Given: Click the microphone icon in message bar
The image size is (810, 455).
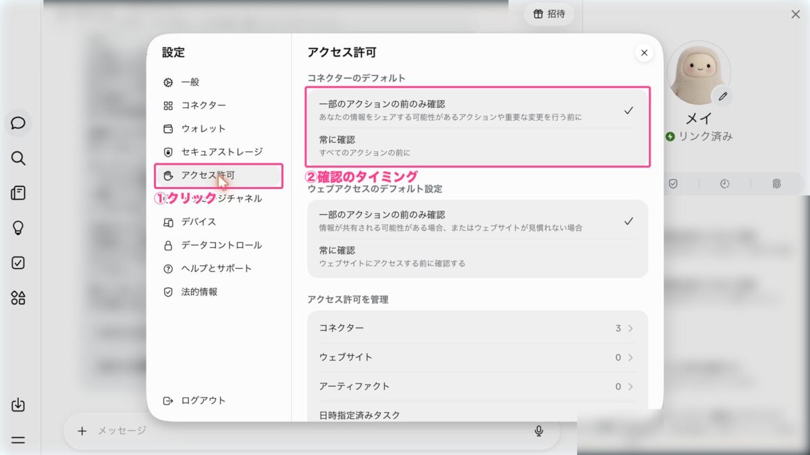Looking at the screenshot, I should point(539,431).
